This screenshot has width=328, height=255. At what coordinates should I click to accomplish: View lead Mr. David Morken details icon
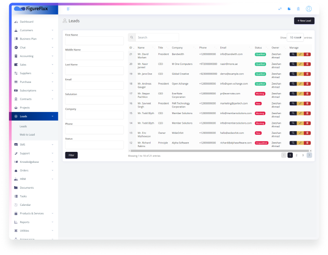tap(293, 54)
